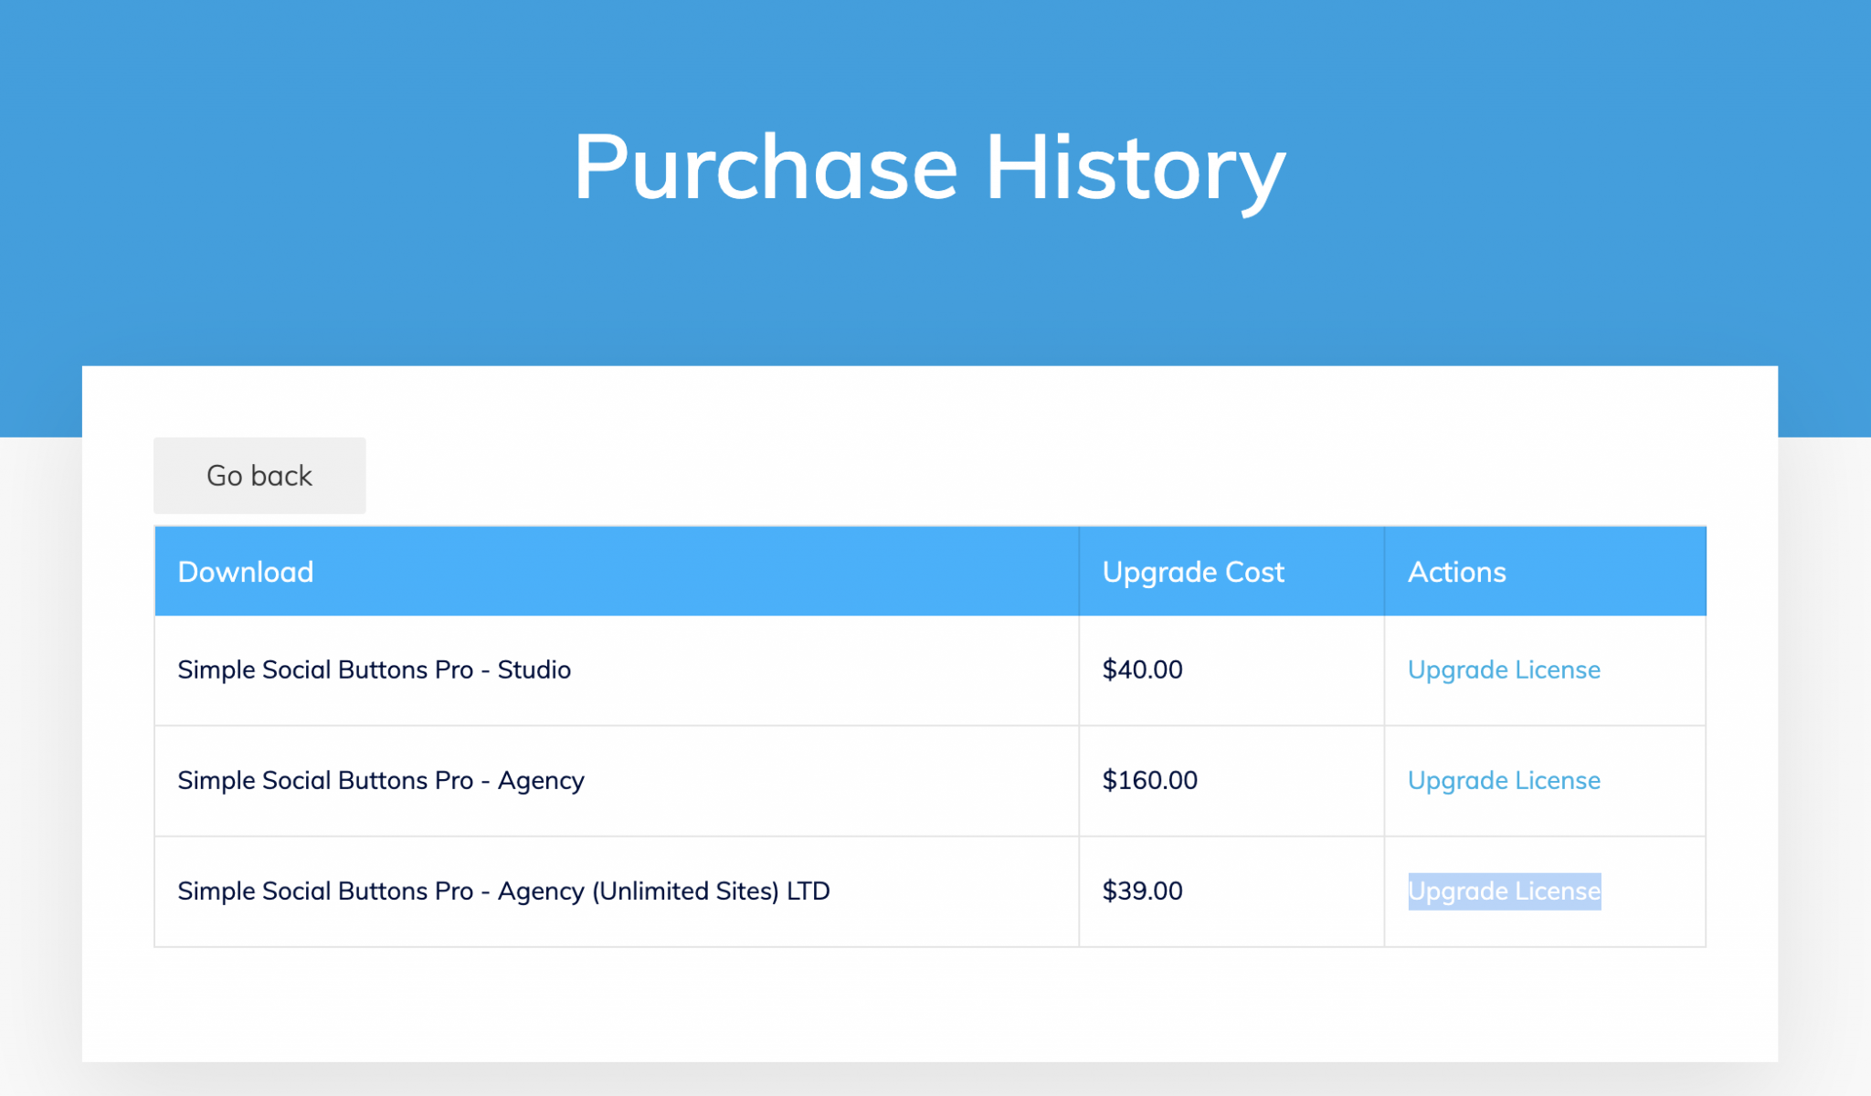
Task: Click the Actions column header
Action: tap(1456, 571)
